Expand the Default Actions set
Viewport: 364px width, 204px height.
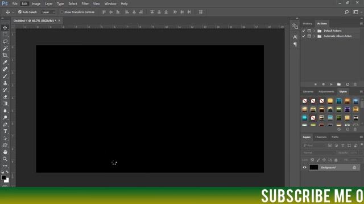(x=314, y=31)
